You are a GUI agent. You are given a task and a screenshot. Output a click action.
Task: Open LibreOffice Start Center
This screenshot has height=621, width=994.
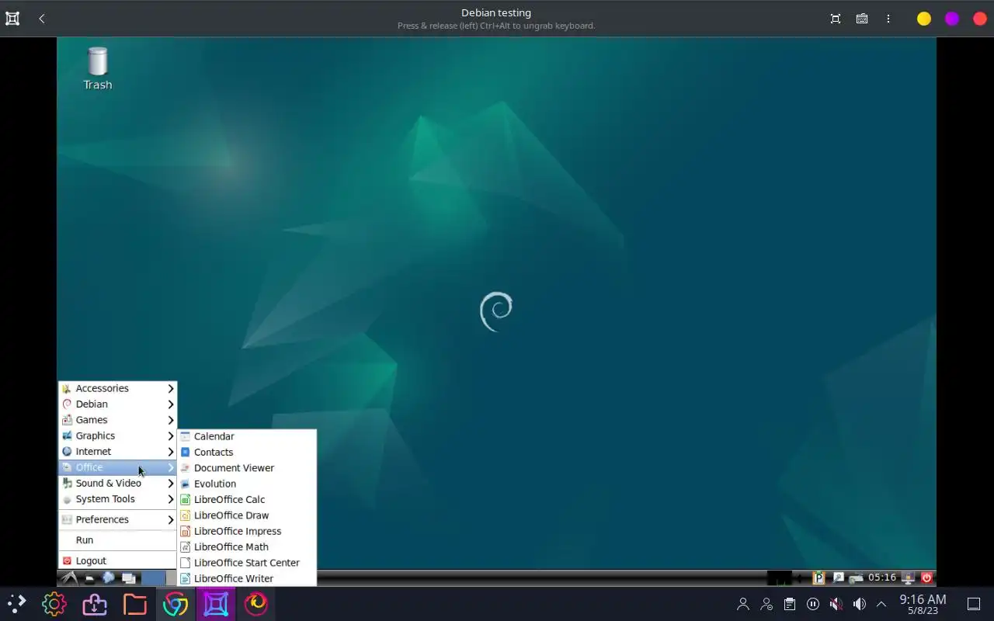[247, 563]
